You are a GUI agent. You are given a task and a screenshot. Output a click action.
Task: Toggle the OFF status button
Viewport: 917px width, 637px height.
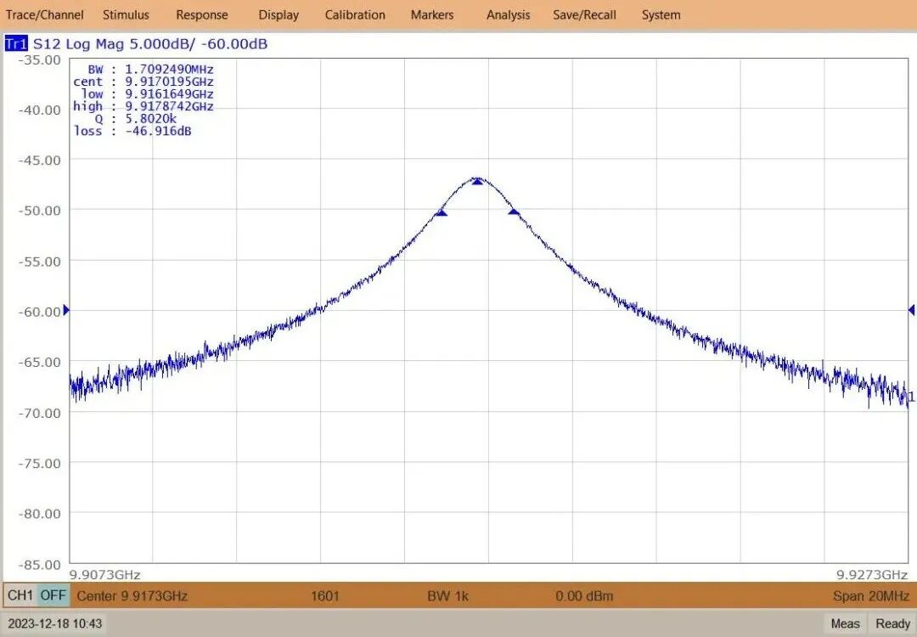[53, 595]
